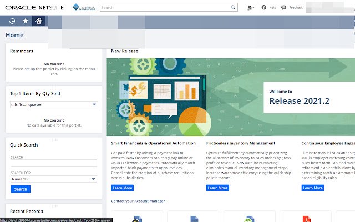Open the Change Roles user icon
The image size is (355, 222).
point(250,8)
